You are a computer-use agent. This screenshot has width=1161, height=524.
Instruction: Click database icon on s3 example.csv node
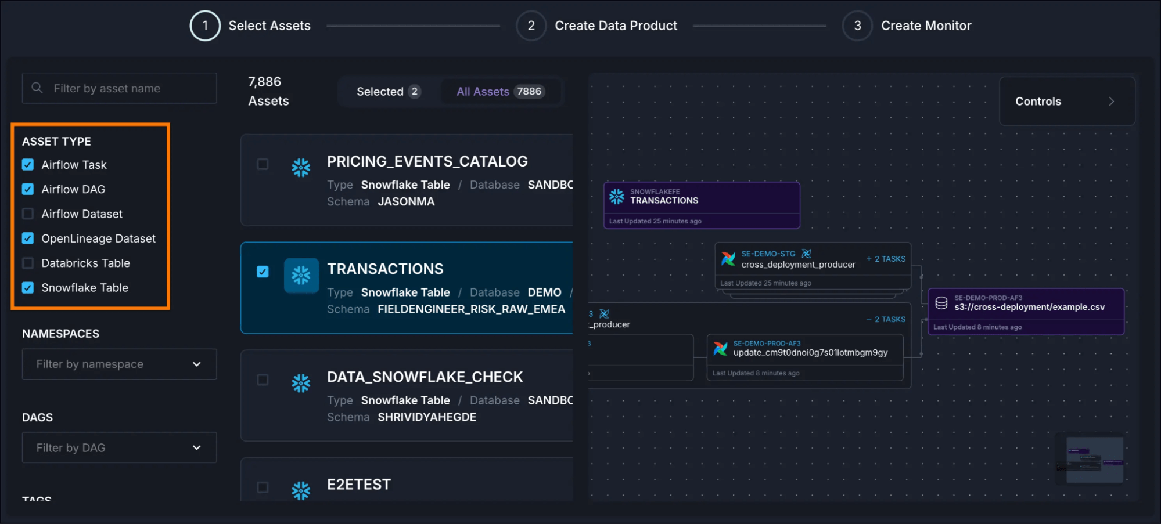tap(941, 303)
